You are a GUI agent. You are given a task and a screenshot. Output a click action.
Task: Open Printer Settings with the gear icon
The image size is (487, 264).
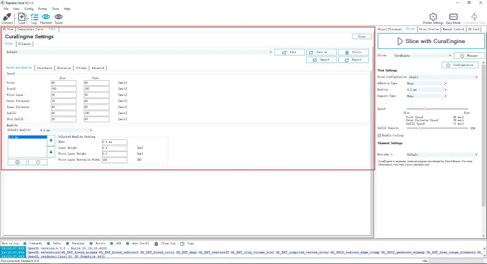point(433,17)
